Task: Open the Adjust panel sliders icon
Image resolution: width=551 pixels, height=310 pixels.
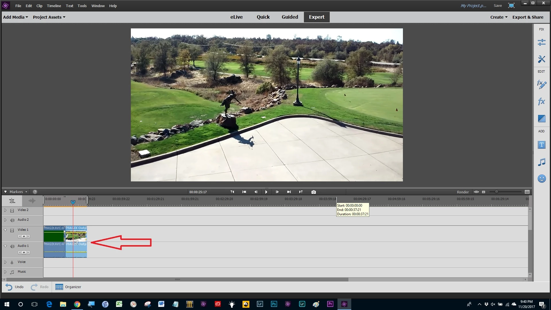Action: click(542, 42)
